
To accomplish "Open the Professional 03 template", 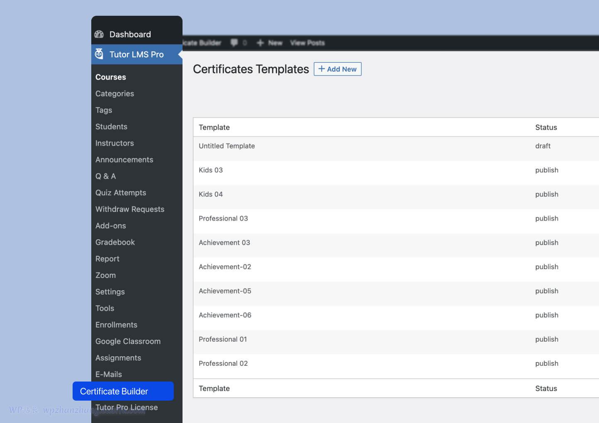I will 223,219.
